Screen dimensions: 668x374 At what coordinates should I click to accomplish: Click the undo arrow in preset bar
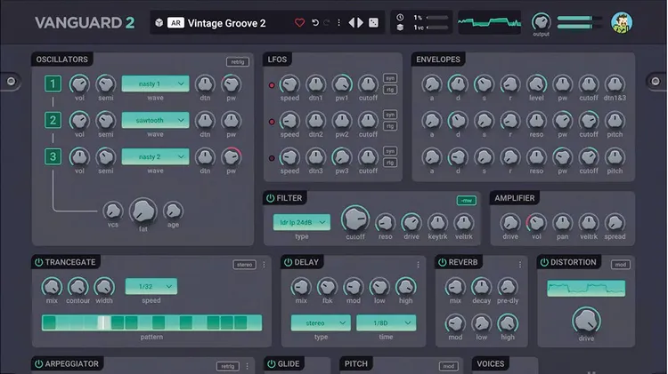pyautogui.click(x=314, y=22)
